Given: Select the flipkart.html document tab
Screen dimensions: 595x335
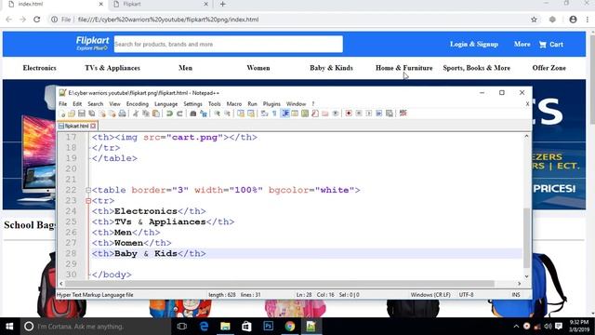Looking at the screenshot, I should point(76,126).
